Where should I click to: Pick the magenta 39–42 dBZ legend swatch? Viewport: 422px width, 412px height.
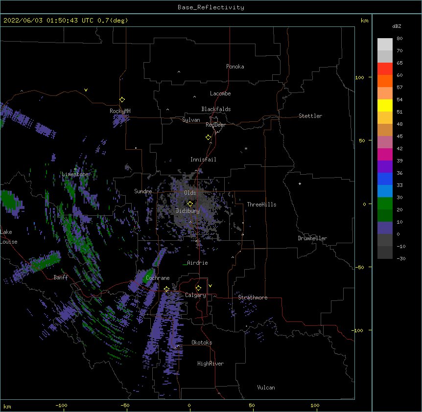point(385,155)
